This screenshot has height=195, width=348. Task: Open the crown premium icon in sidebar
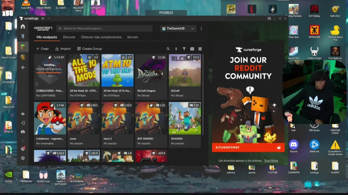tap(23, 114)
